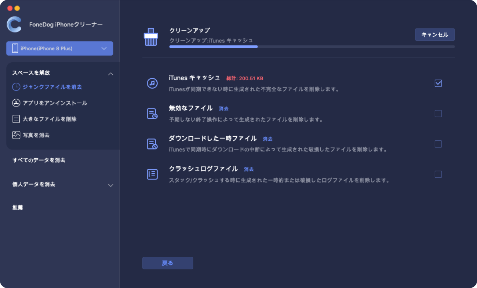Click the キャンセル button
This screenshot has height=288, width=477.
click(x=435, y=35)
